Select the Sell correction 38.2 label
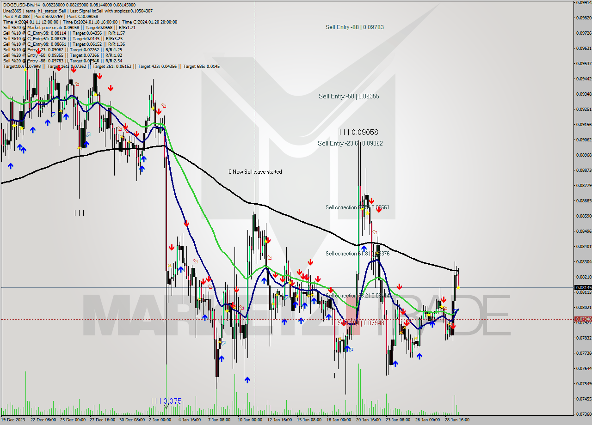 click(358, 296)
